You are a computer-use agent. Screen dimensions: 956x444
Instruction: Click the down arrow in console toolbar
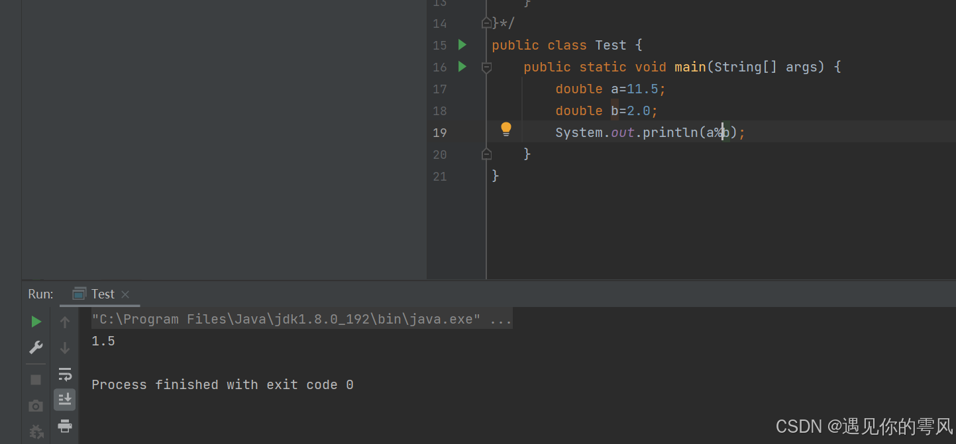coord(65,347)
